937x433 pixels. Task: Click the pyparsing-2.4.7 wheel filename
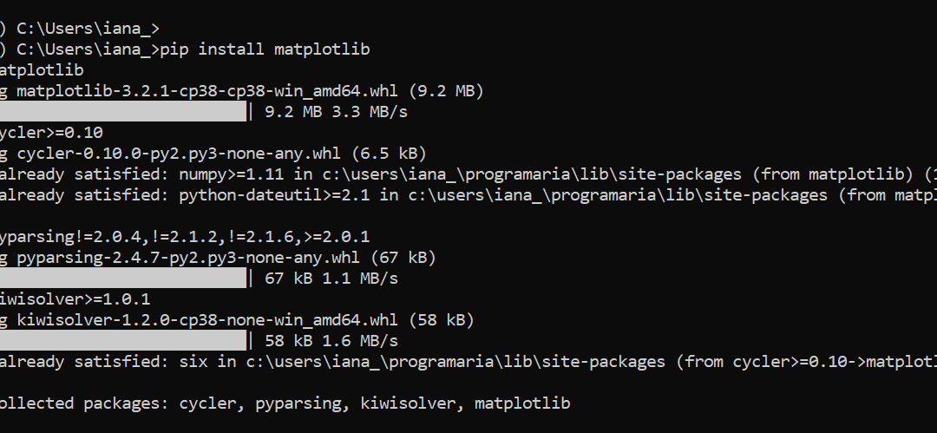pos(188,257)
